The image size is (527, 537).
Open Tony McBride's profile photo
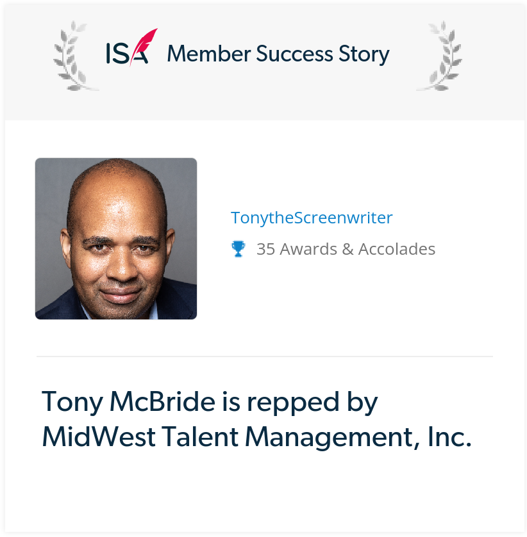116,239
